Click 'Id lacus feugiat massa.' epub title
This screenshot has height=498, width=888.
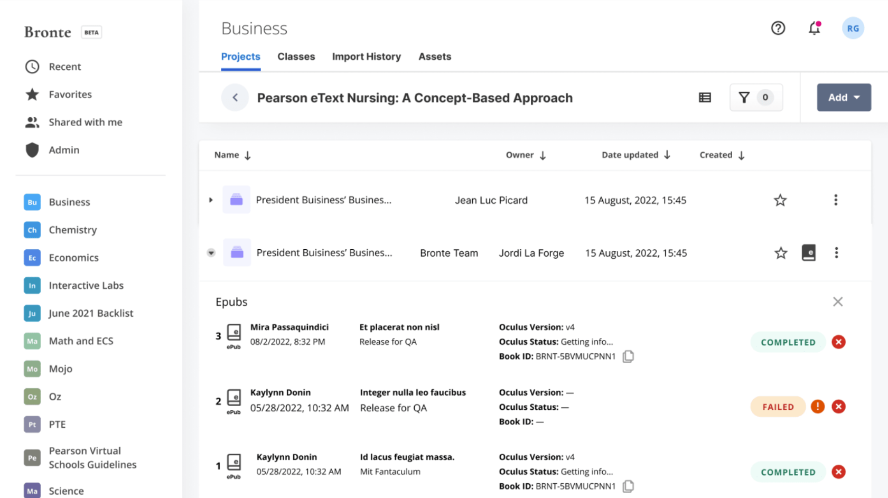pos(407,457)
